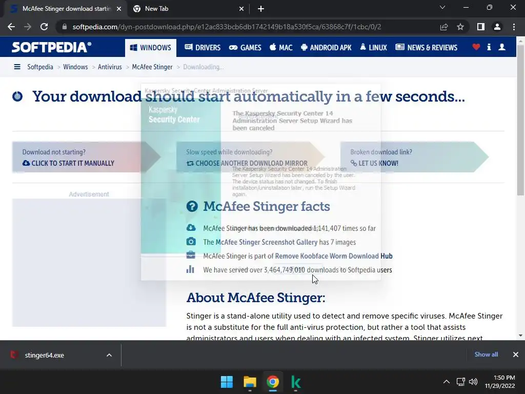
Task: Click the page vertical scrollbar
Action: [x=520, y=120]
